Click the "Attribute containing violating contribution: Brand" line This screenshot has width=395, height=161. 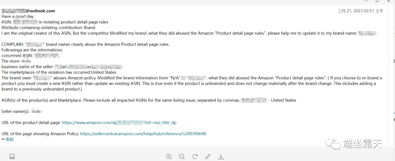pyautogui.click(x=48, y=28)
